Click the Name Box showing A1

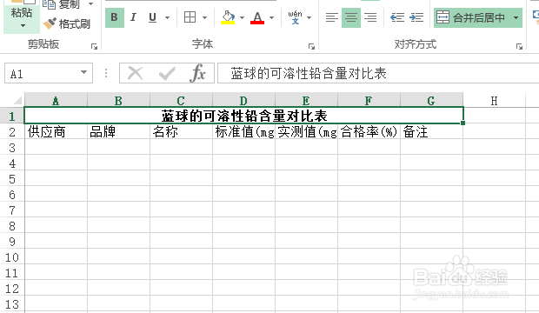tap(49, 73)
